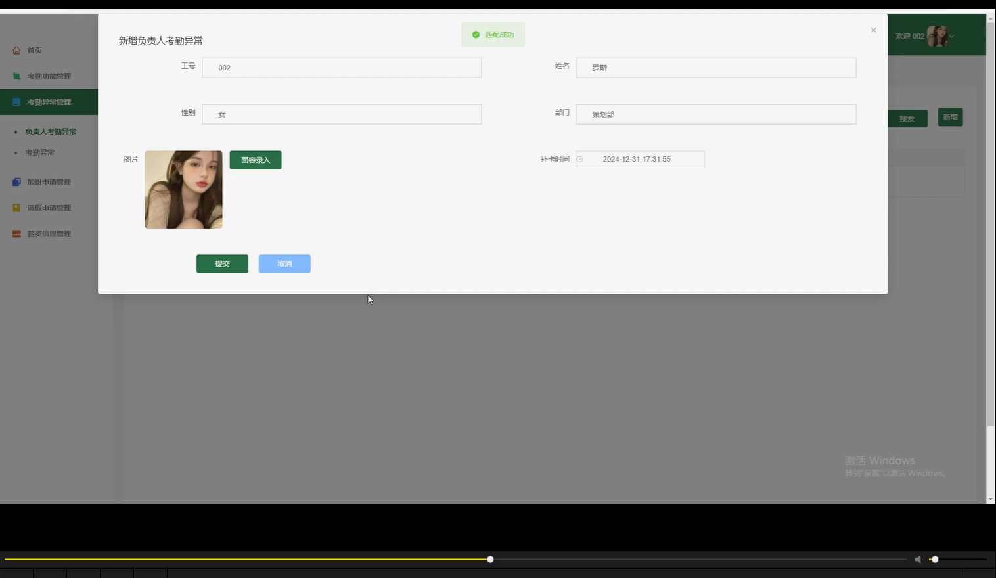Select 负责人考勤异常 submenu item

51,131
